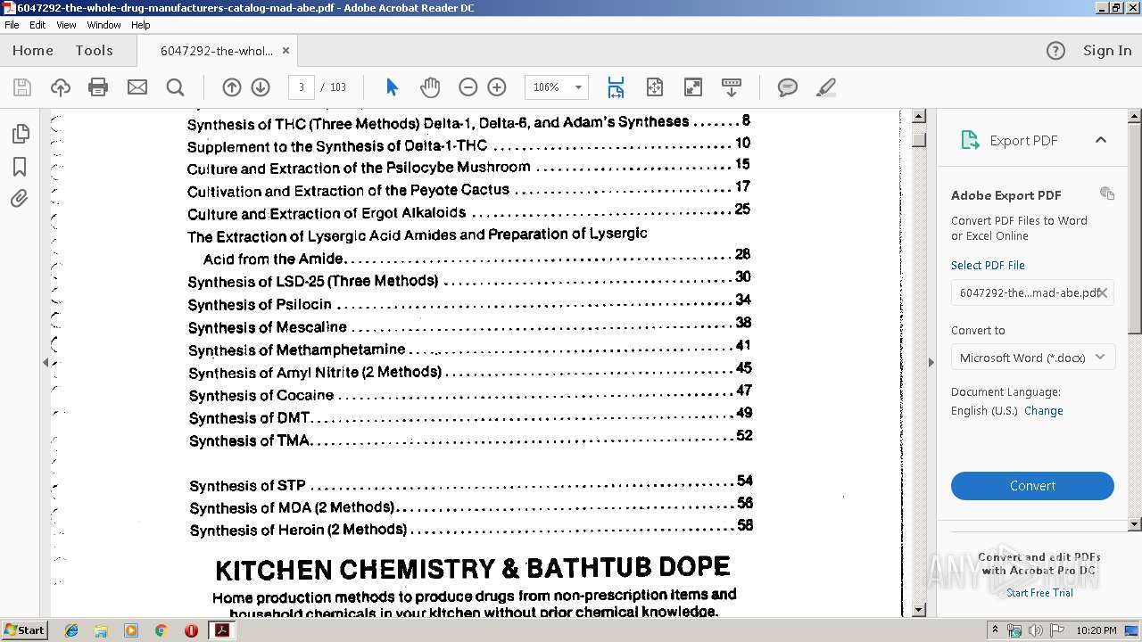Remove selected PDF file with X
The image size is (1142, 642).
[x=1103, y=292]
